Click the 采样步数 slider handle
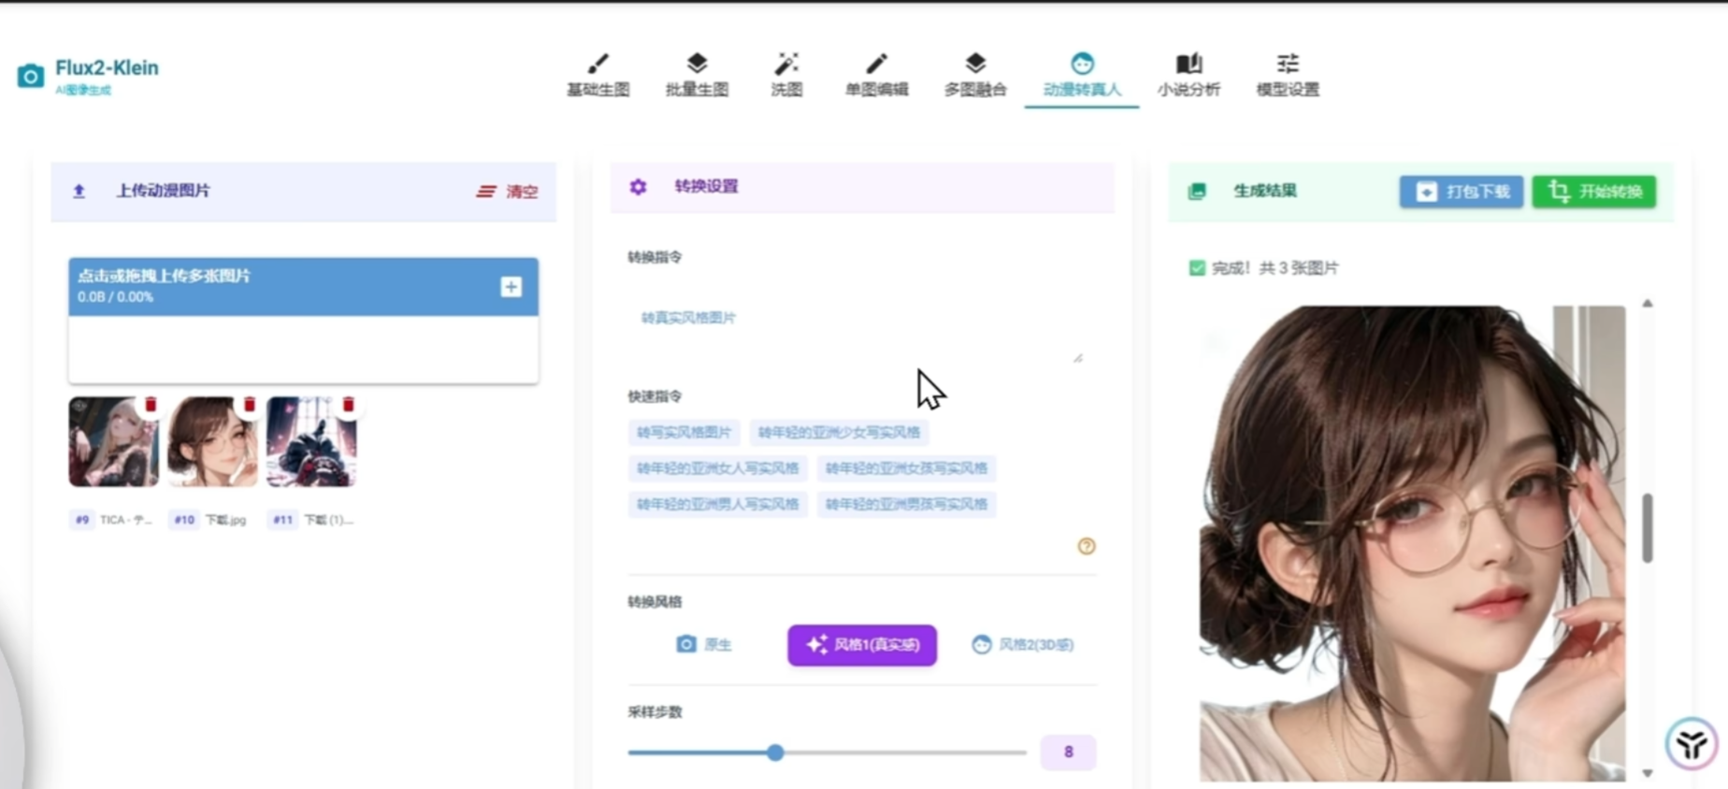The height and width of the screenshot is (789, 1728). (775, 753)
